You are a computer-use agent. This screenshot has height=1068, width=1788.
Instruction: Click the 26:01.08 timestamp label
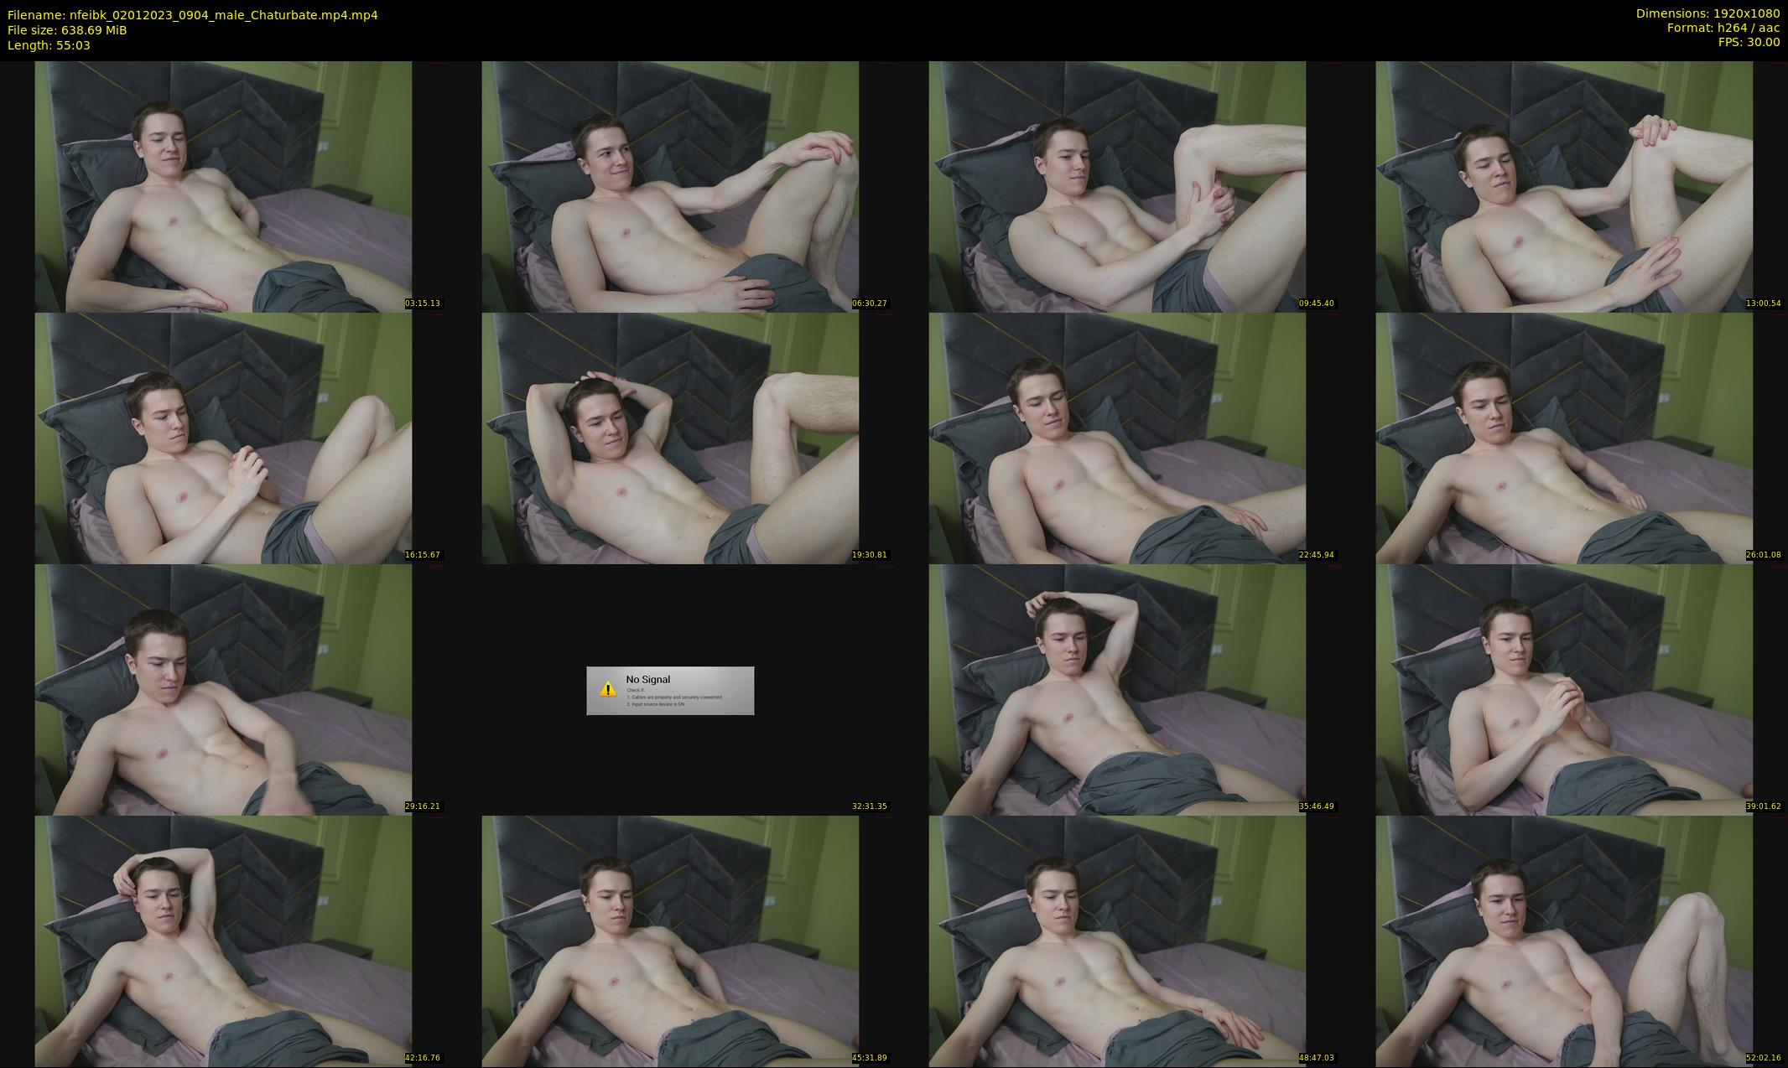(1764, 555)
